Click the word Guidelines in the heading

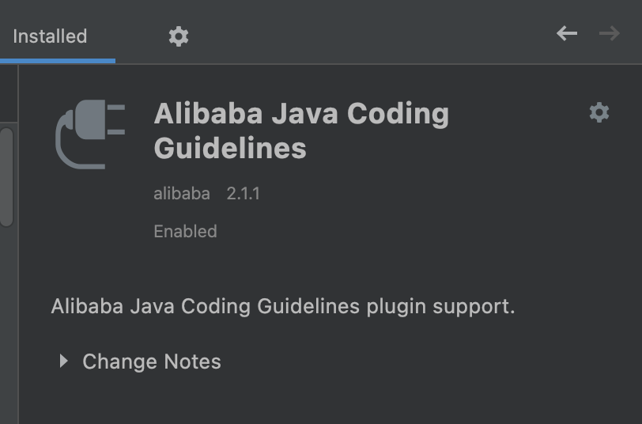tap(230, 148)
